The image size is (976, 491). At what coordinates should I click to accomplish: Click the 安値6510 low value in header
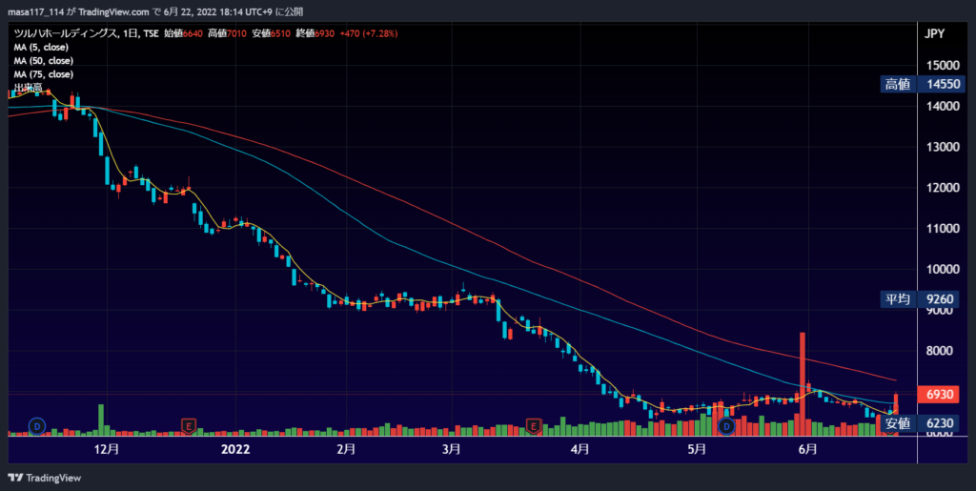point(272,33)
